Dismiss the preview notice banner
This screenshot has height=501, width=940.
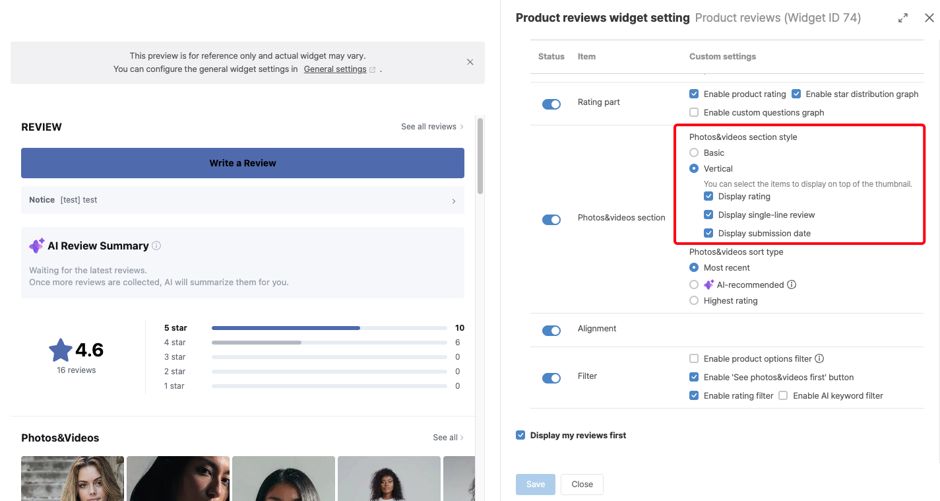coord(470,62)
